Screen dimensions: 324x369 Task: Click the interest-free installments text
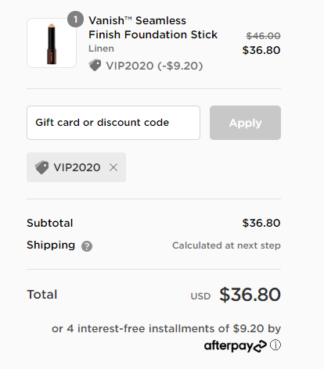[166, 328]
